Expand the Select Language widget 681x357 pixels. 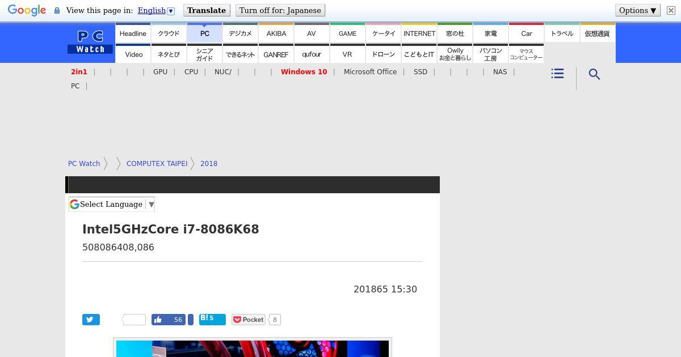pyautogui.click(x=112, y=204)
